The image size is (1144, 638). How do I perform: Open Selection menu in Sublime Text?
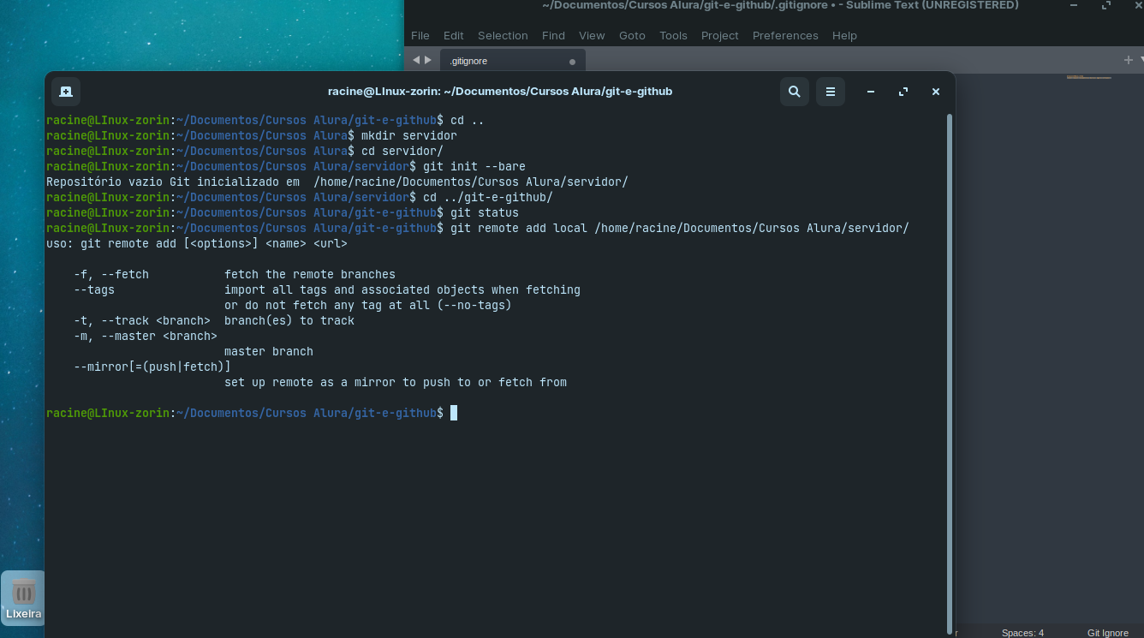pos(503,35)
